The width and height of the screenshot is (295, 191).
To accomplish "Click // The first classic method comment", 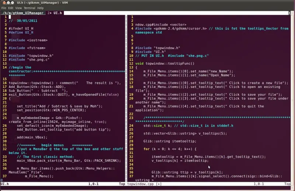I will point(45,157).
